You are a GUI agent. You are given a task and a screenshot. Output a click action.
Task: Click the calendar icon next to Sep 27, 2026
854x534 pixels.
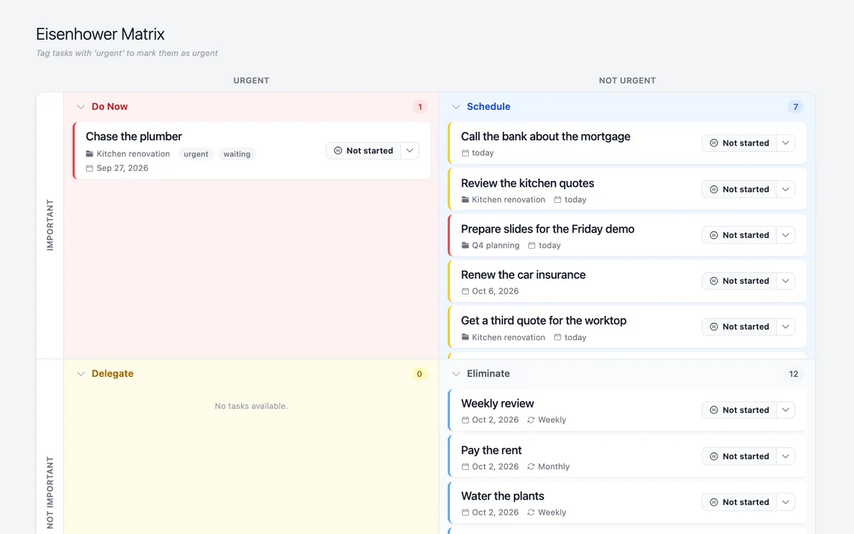pyautogui.click(x=89, y=169)
